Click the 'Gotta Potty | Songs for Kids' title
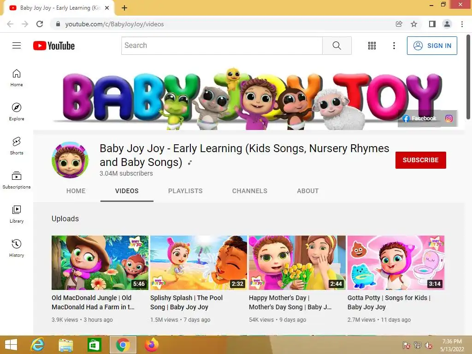This screenshot has height=354, width=472. tap(389, 302)
